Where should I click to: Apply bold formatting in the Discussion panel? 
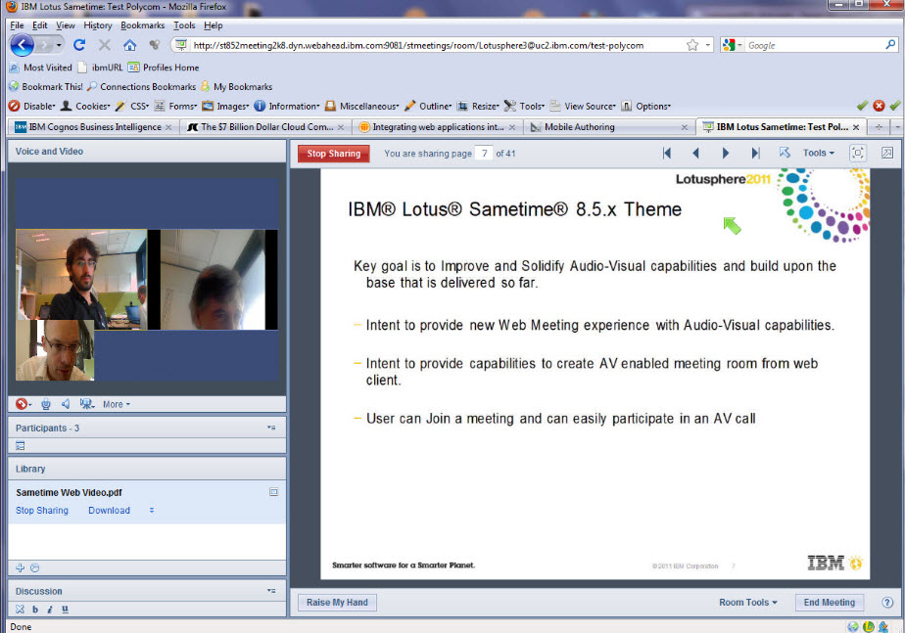tap(35, 609)
